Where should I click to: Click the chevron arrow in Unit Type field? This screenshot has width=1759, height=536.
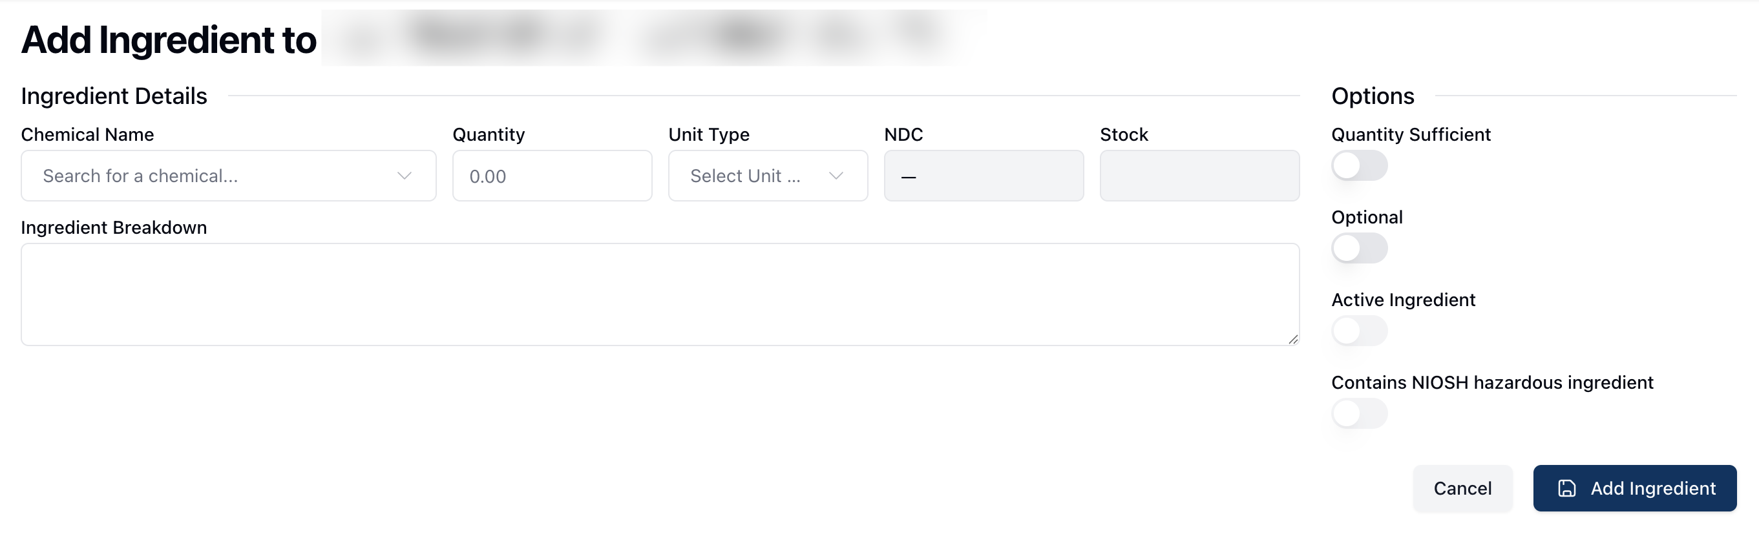coord(836,176)
